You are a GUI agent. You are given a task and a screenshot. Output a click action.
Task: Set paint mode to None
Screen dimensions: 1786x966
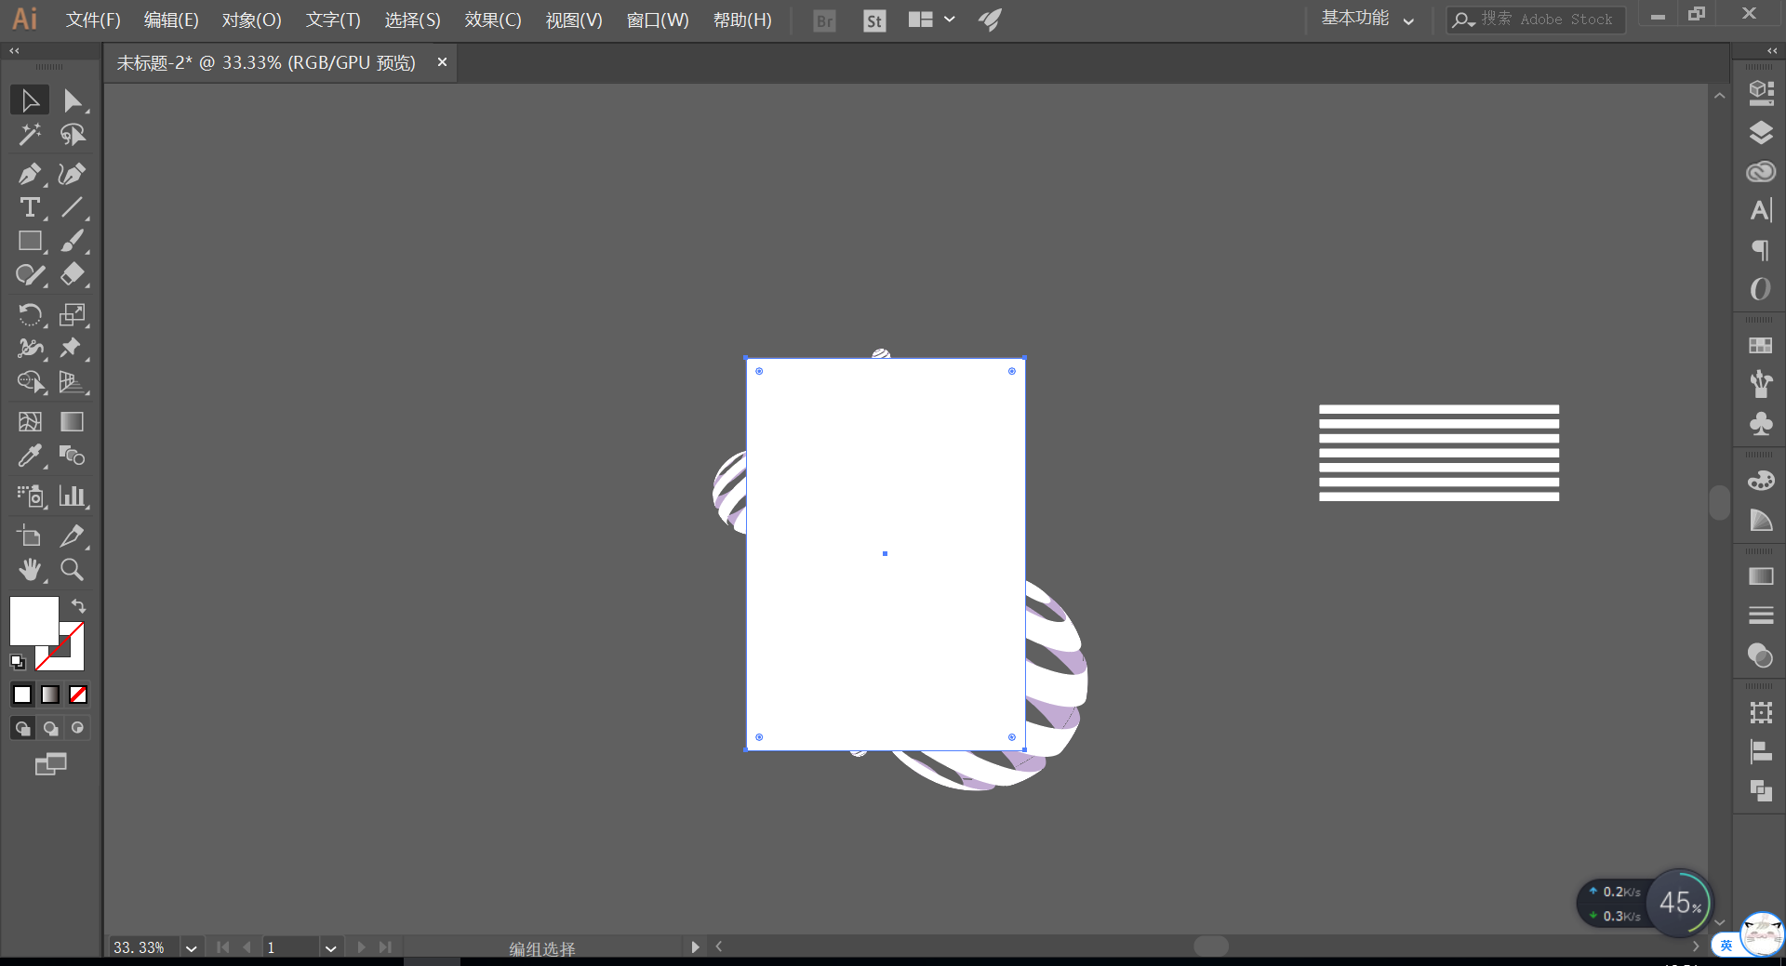[78, 695]
